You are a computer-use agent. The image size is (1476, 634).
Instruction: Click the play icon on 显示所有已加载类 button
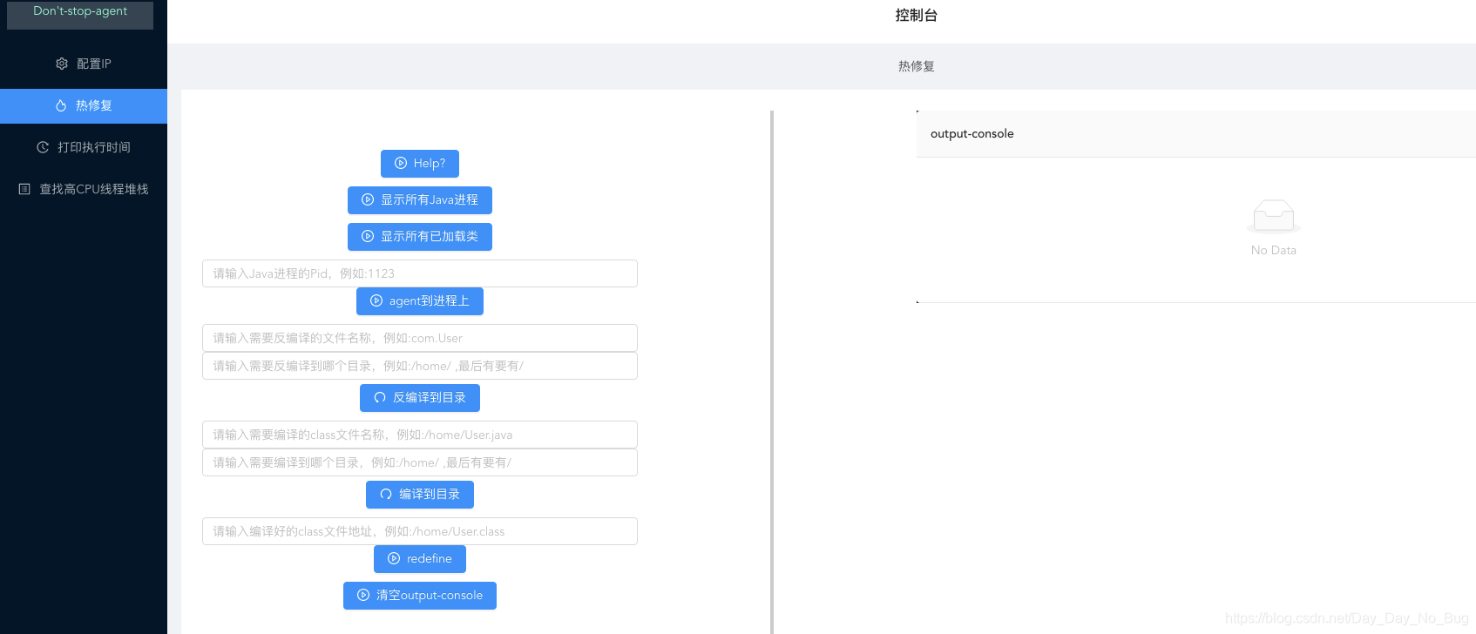(368, 236)
